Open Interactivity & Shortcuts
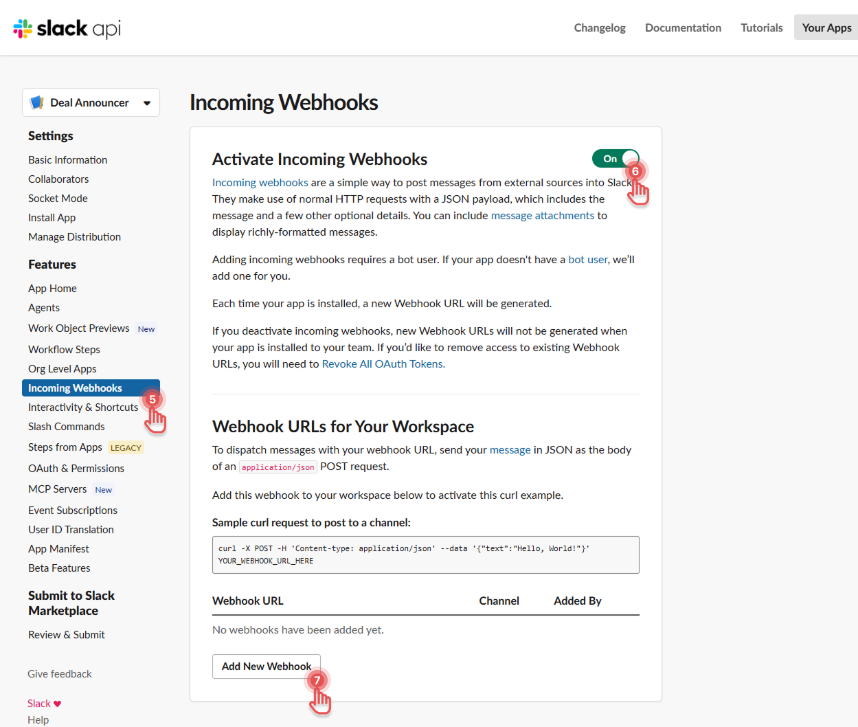 coord(83,407)
